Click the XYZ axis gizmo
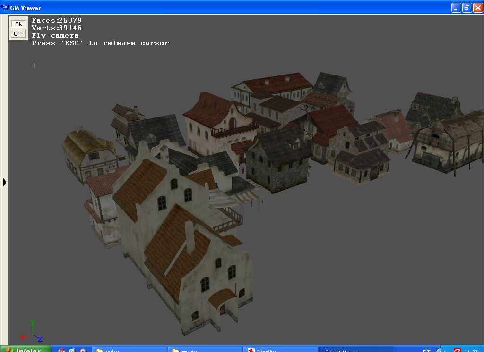484x352 pixels. coord(31,332)
